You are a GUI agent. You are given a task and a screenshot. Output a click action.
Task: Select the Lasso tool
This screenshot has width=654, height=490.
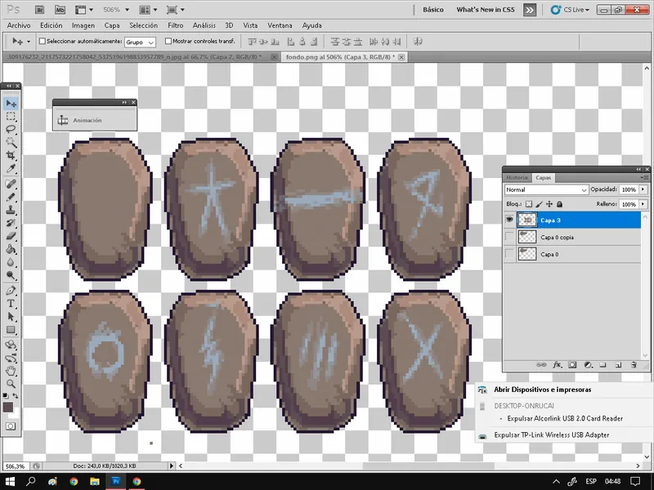[x=11, y=129]
